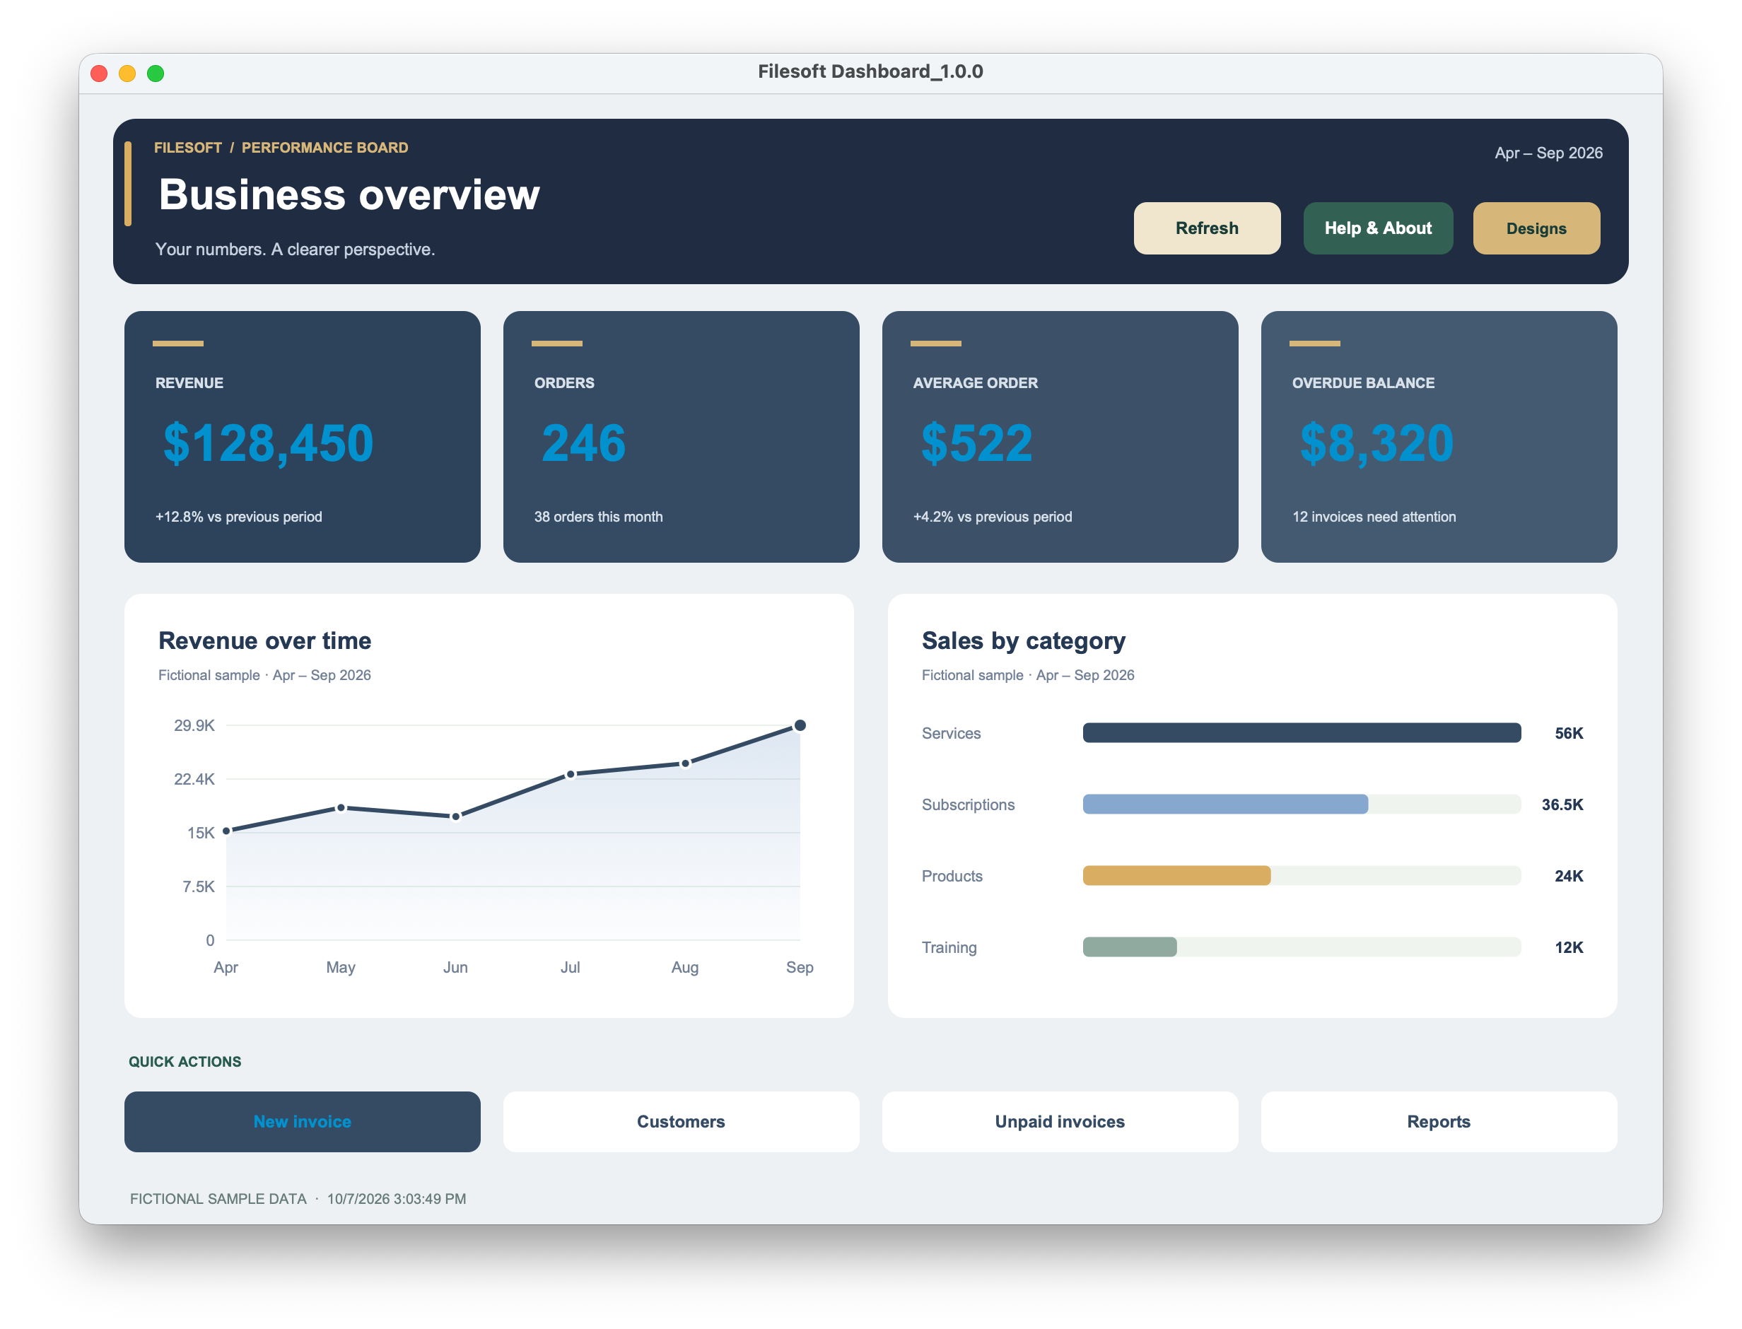1742x1329 pixels.
Task: Click the Jun data point on chart
Action: click(x=456, y=816)
